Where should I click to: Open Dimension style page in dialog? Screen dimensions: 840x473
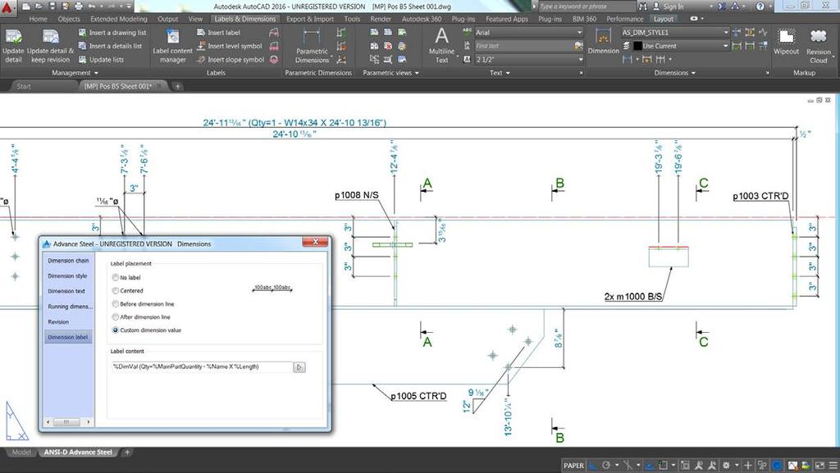coord(67,276)
